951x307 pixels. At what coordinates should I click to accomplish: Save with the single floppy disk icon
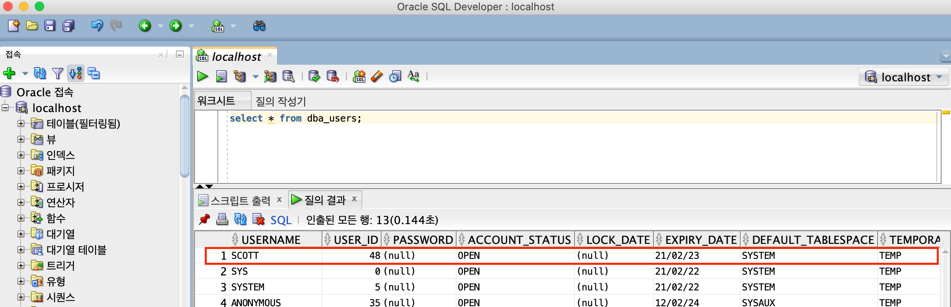(50, 26)
